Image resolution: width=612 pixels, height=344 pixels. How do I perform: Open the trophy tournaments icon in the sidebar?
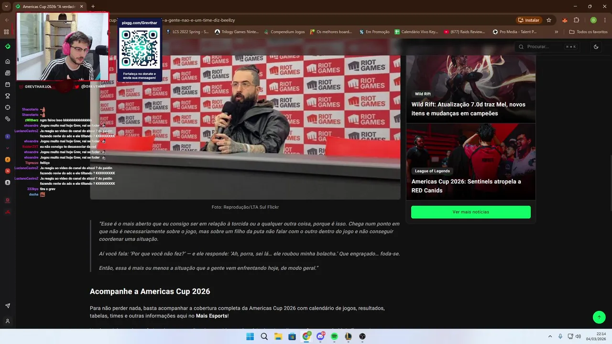pyautogui.click(x=8, y=96)
